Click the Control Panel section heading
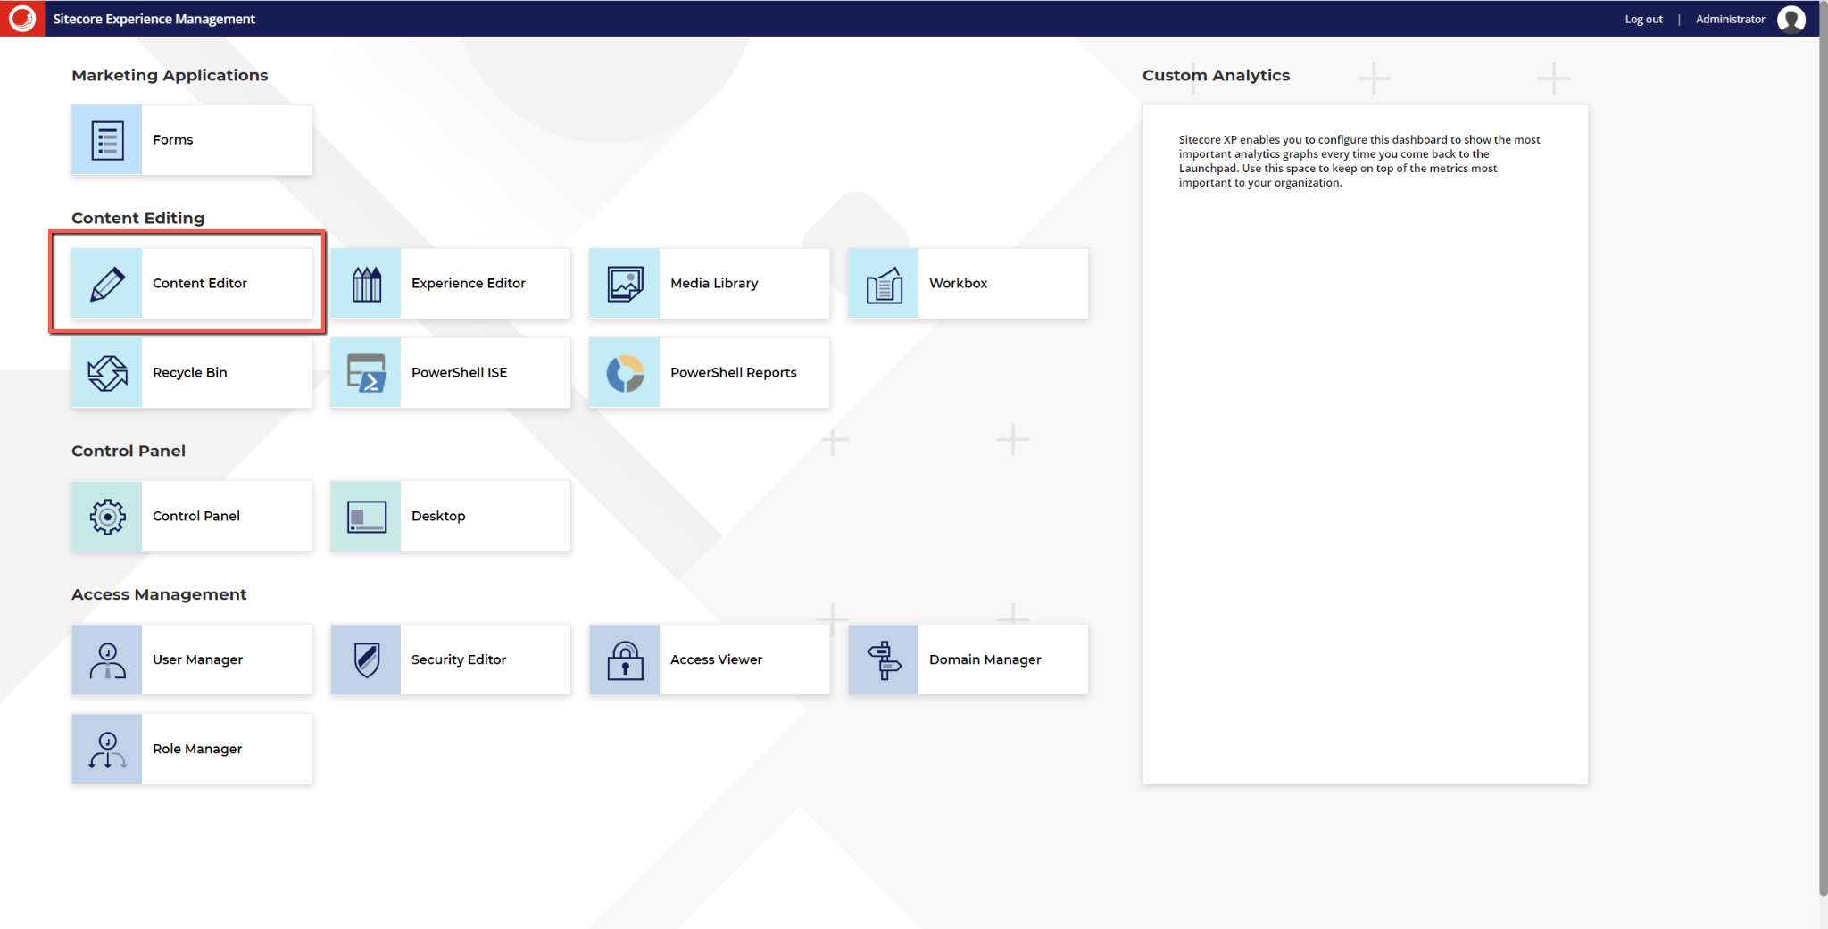Image resolution: width=1828 pixels, height=929 pixels. coord(129,452)
